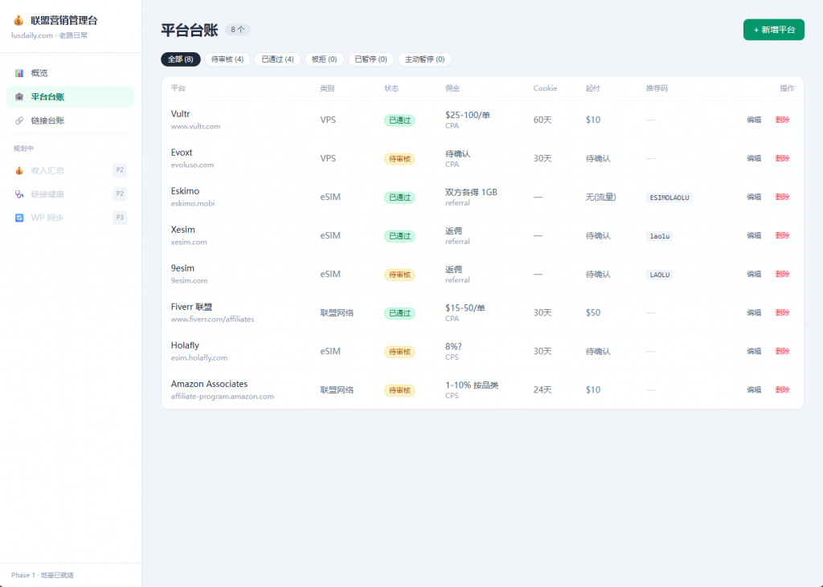
Task: Filter by 已通过 (4) tab
Action: [277, 59]
